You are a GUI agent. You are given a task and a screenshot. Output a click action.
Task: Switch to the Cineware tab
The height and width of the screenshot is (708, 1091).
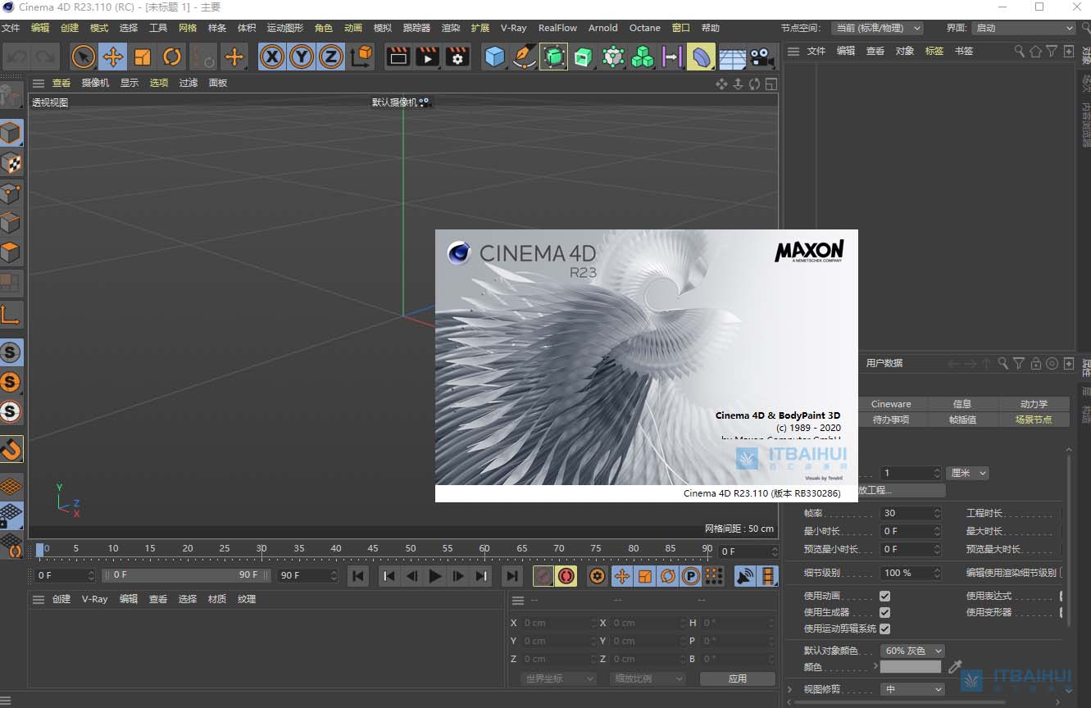[891, 404]
